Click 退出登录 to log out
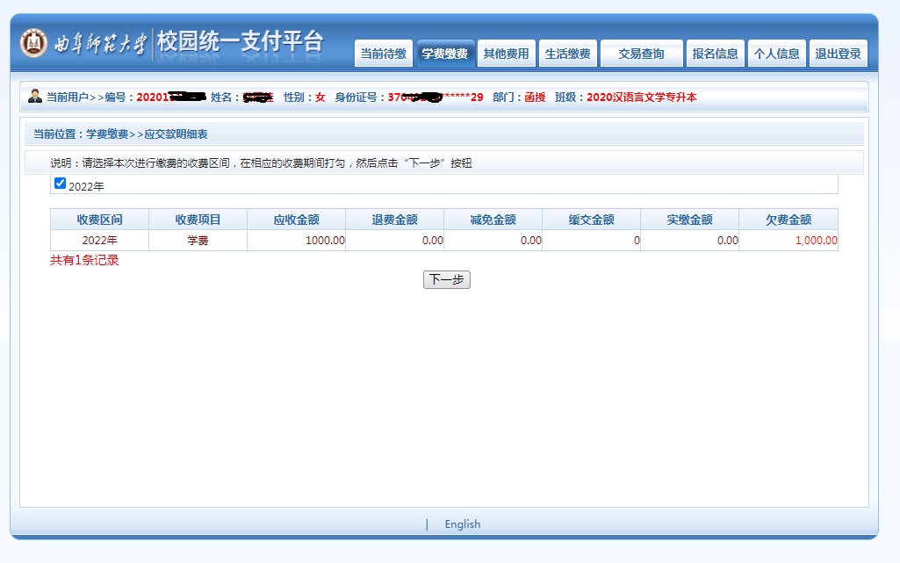Viewport: 900px width, 563px height. (838, 54)
